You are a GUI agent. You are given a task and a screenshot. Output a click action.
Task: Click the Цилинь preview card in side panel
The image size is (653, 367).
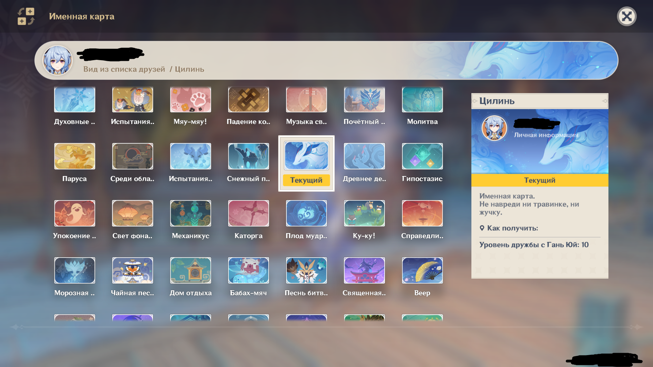click(x=539, y=141)
